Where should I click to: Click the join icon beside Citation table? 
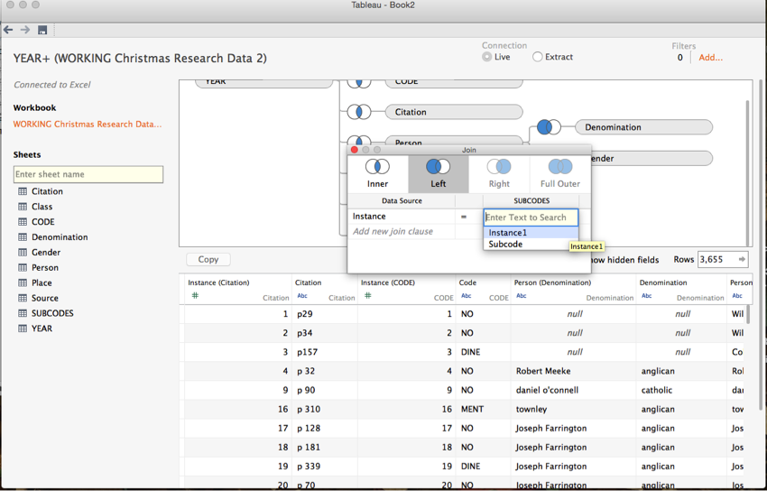359,112
